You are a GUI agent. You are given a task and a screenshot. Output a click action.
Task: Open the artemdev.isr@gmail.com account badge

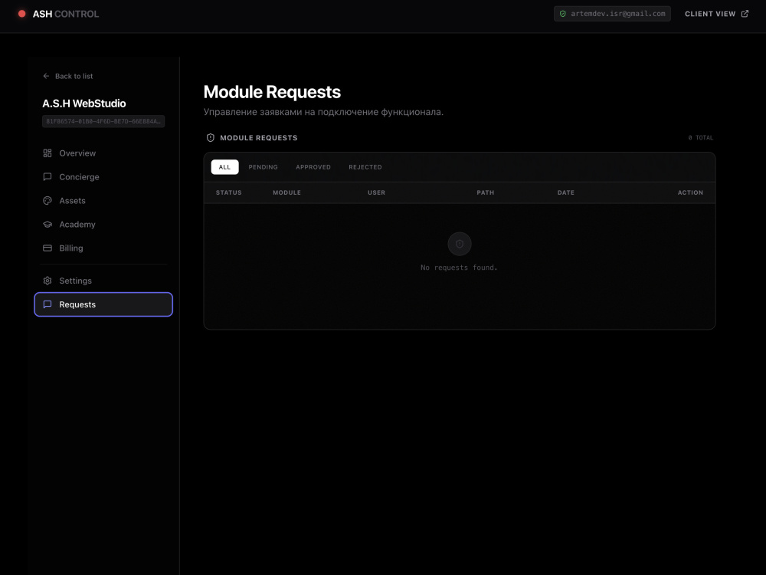[612, 14]
